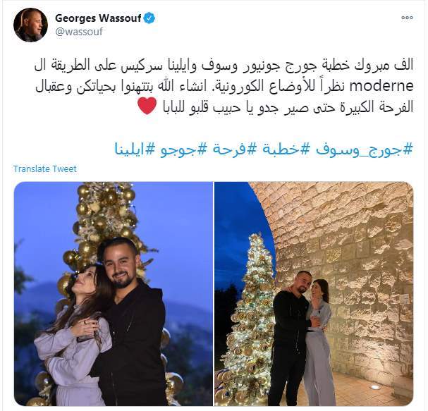Open the right photo with stone wall

[x=314, y=294]
